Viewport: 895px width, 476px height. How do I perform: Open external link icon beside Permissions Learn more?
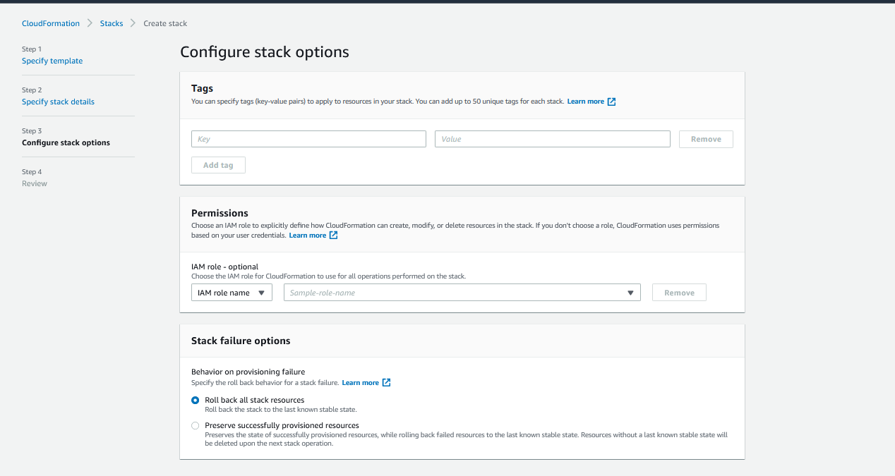(x=334, y=236)
